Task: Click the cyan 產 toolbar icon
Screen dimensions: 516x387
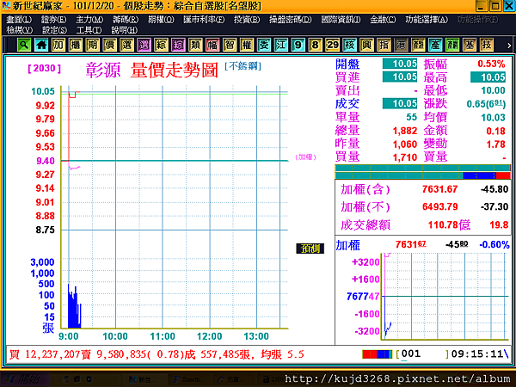Action: pos(434,45)
